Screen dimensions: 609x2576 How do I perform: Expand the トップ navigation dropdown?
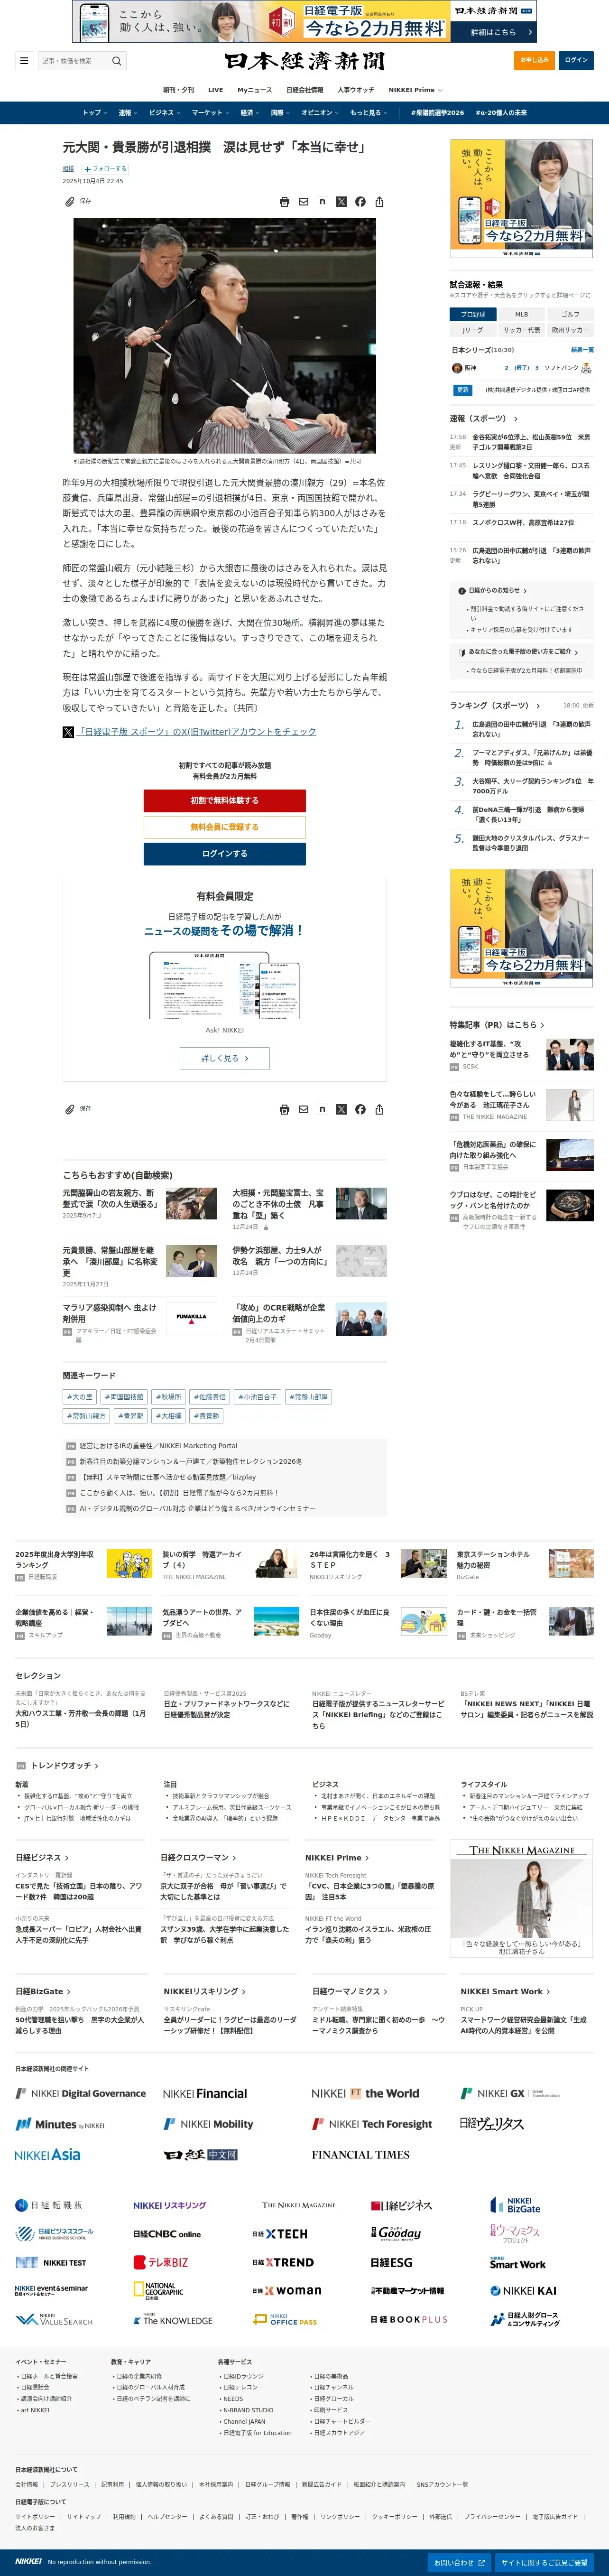point(94,113)
